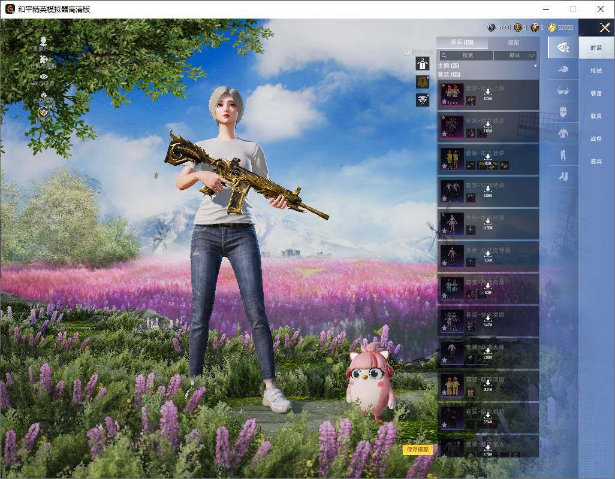
Task: Select the 1.75M outfit row at bottom
Action: pyautogui.click(x=488, y=447)
